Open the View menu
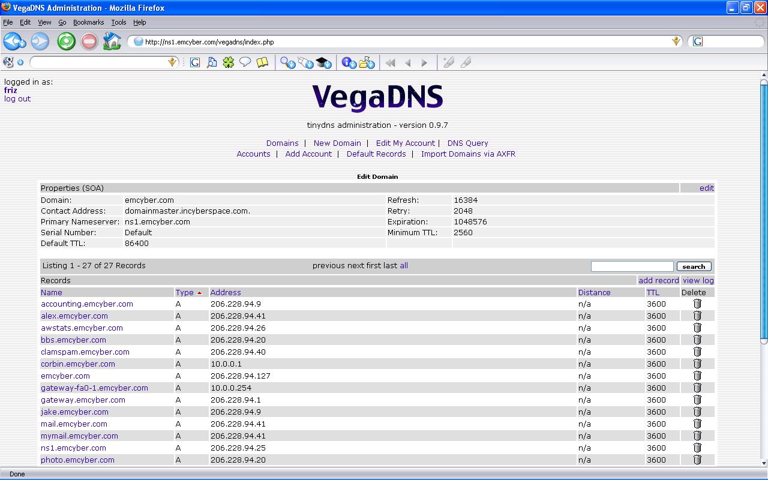This screenshot has height=480, width=768. [44, 22]
